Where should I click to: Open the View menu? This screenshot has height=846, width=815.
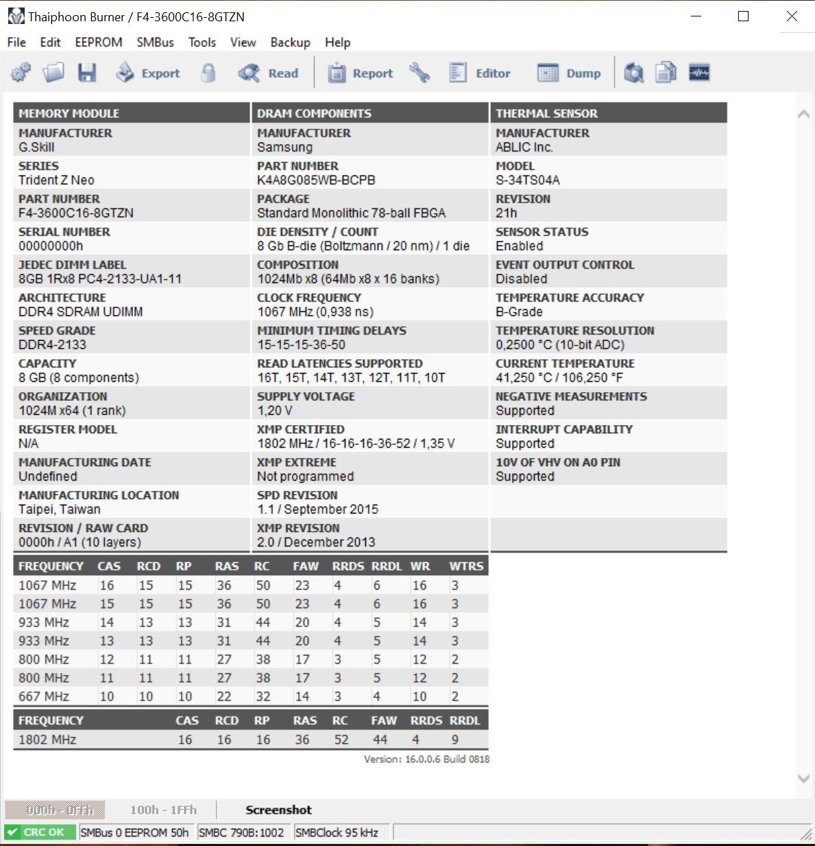[x=243, y=42]
